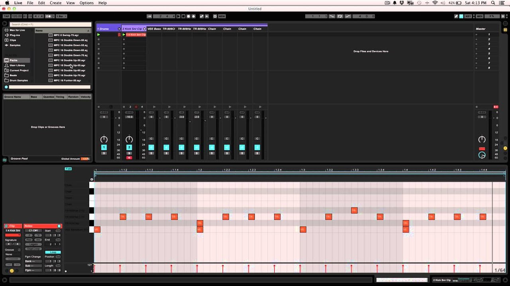
Task: Toggle the Arrangement Loop switch
Action: click(340, 16)
